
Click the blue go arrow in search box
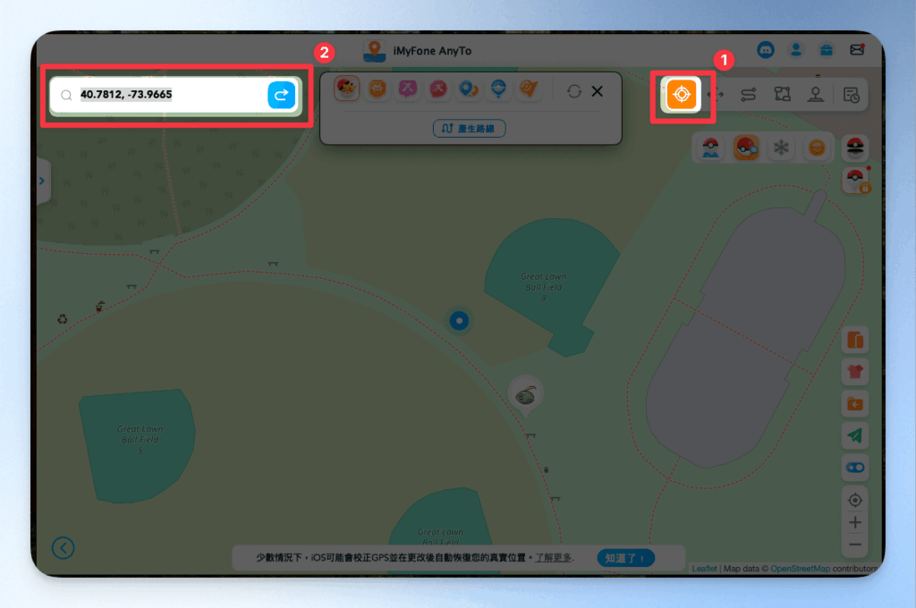[x=281, y=95]
